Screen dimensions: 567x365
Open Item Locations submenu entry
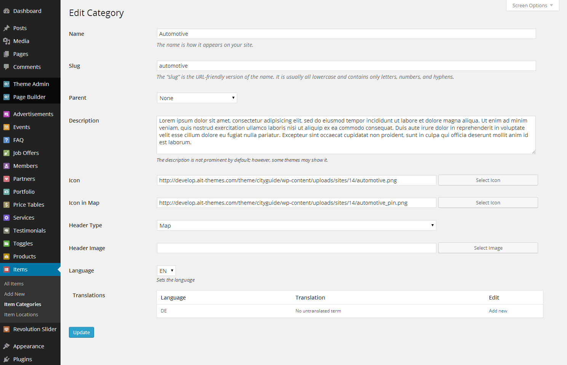click(x=21, y=315)
